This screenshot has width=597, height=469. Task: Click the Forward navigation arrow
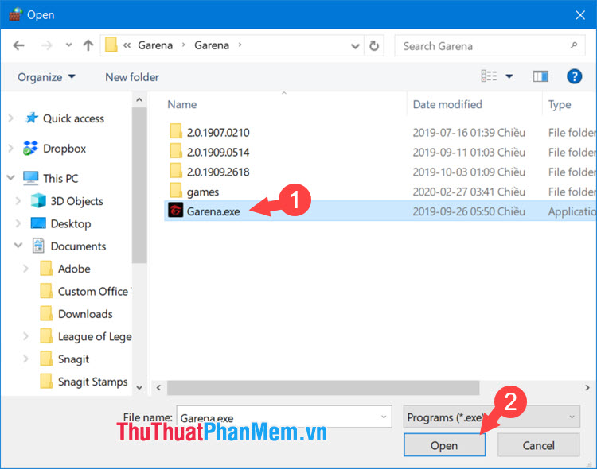point(46,45)
